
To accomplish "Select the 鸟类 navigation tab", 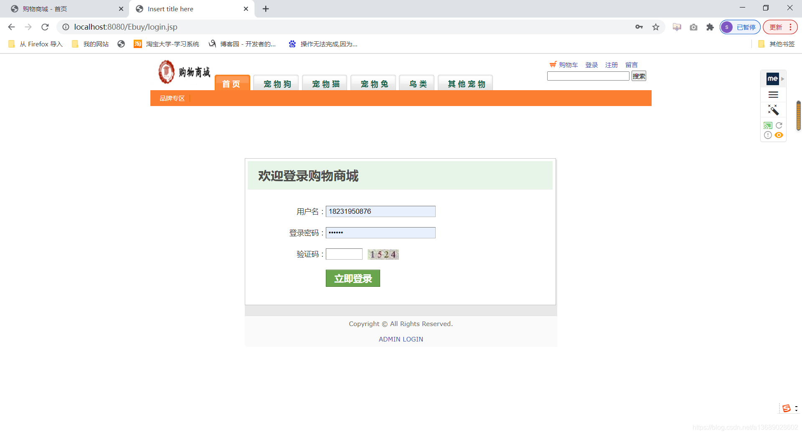I will click(x=417, y=83).
